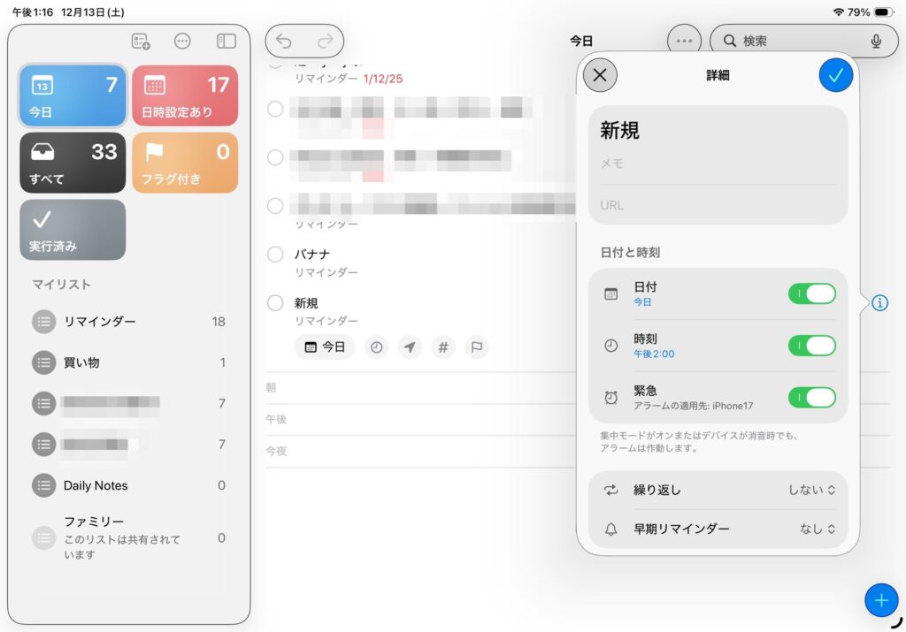Viewport: 906px width, 632px height.
Task: Turn off the 時刻 time toggle
Action: click(811, 346)
